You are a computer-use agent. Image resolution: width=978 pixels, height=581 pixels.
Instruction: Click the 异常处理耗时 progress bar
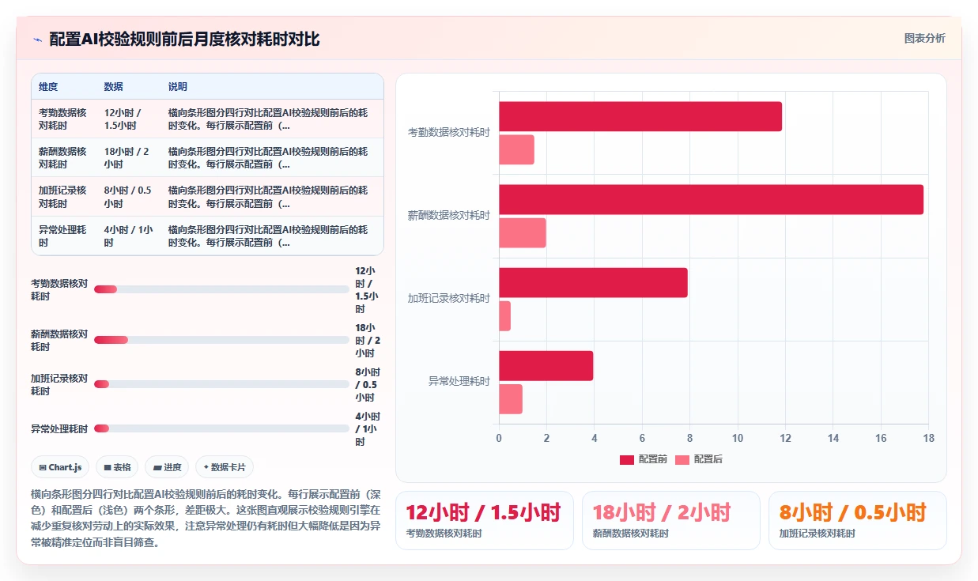coord(221,428)
